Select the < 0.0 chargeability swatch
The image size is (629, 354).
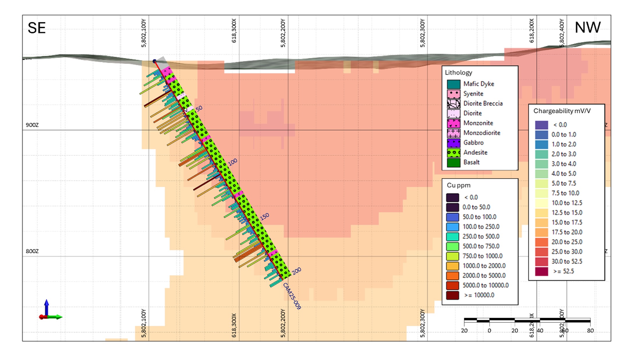pos(541,125)
